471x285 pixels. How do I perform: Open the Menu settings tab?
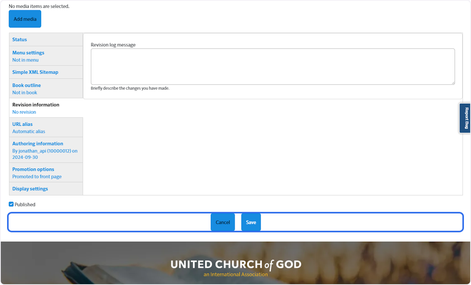point(28,52)
